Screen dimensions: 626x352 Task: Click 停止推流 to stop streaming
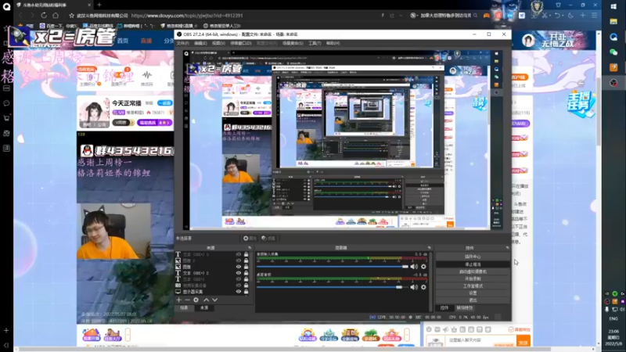(473, 264)
